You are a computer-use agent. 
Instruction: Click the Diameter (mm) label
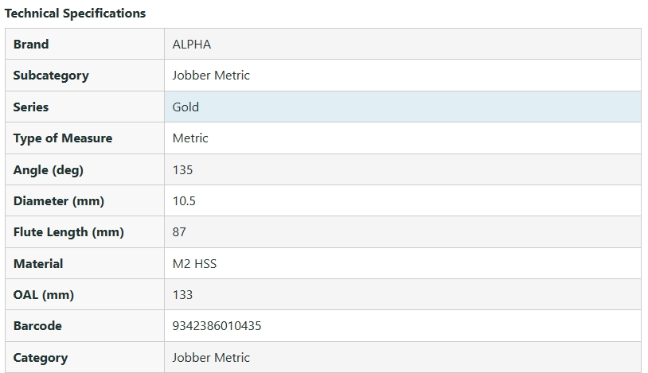click(59, 201)
